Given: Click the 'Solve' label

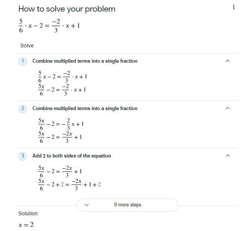Looking at the screenshot, I should coord(27,46).
